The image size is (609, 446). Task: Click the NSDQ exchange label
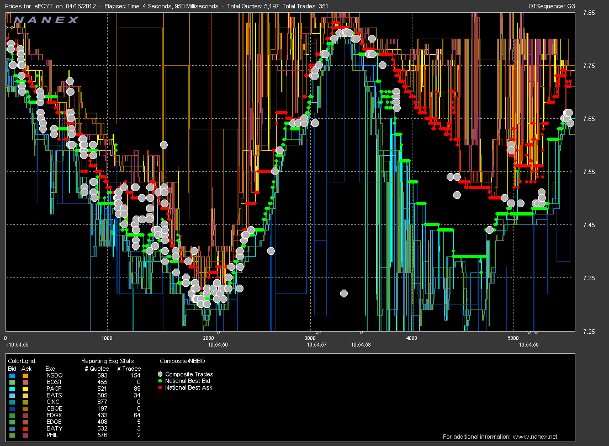pos(54,376)
